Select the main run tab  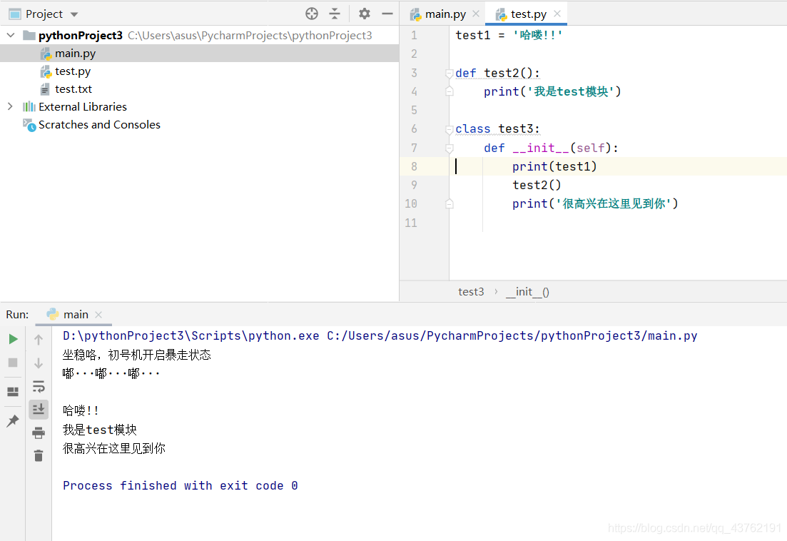coord(76,314)
